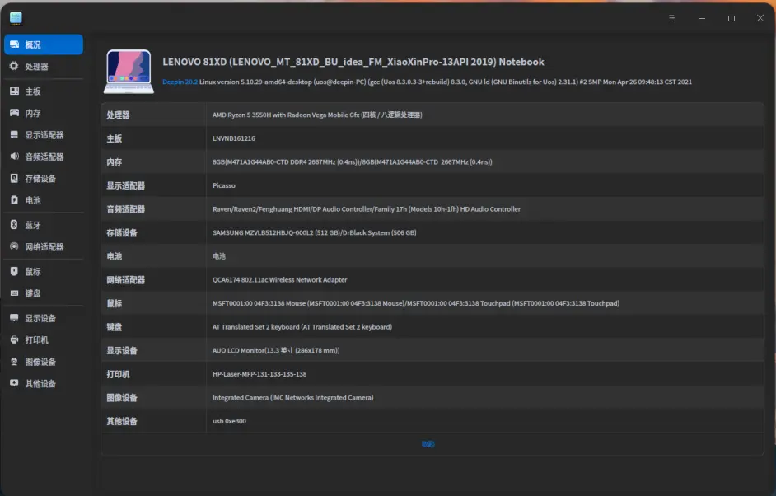The width and height of the screenshot is (776, 496).
Task: Select the 蓝牙 Bluetooth icon in the sidebar
Action: (x=14, y=225)
